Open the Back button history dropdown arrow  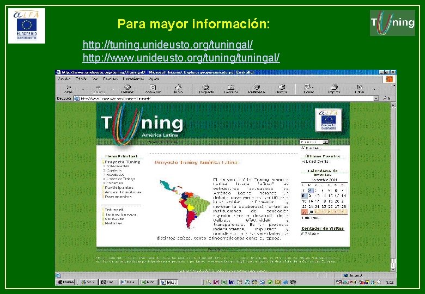pos(83,89)
